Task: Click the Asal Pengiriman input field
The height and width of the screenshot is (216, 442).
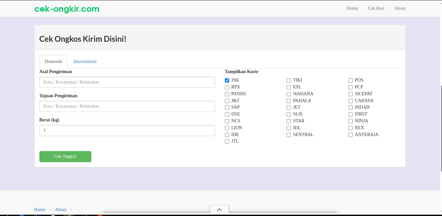Action: click(x=127, y=82)
